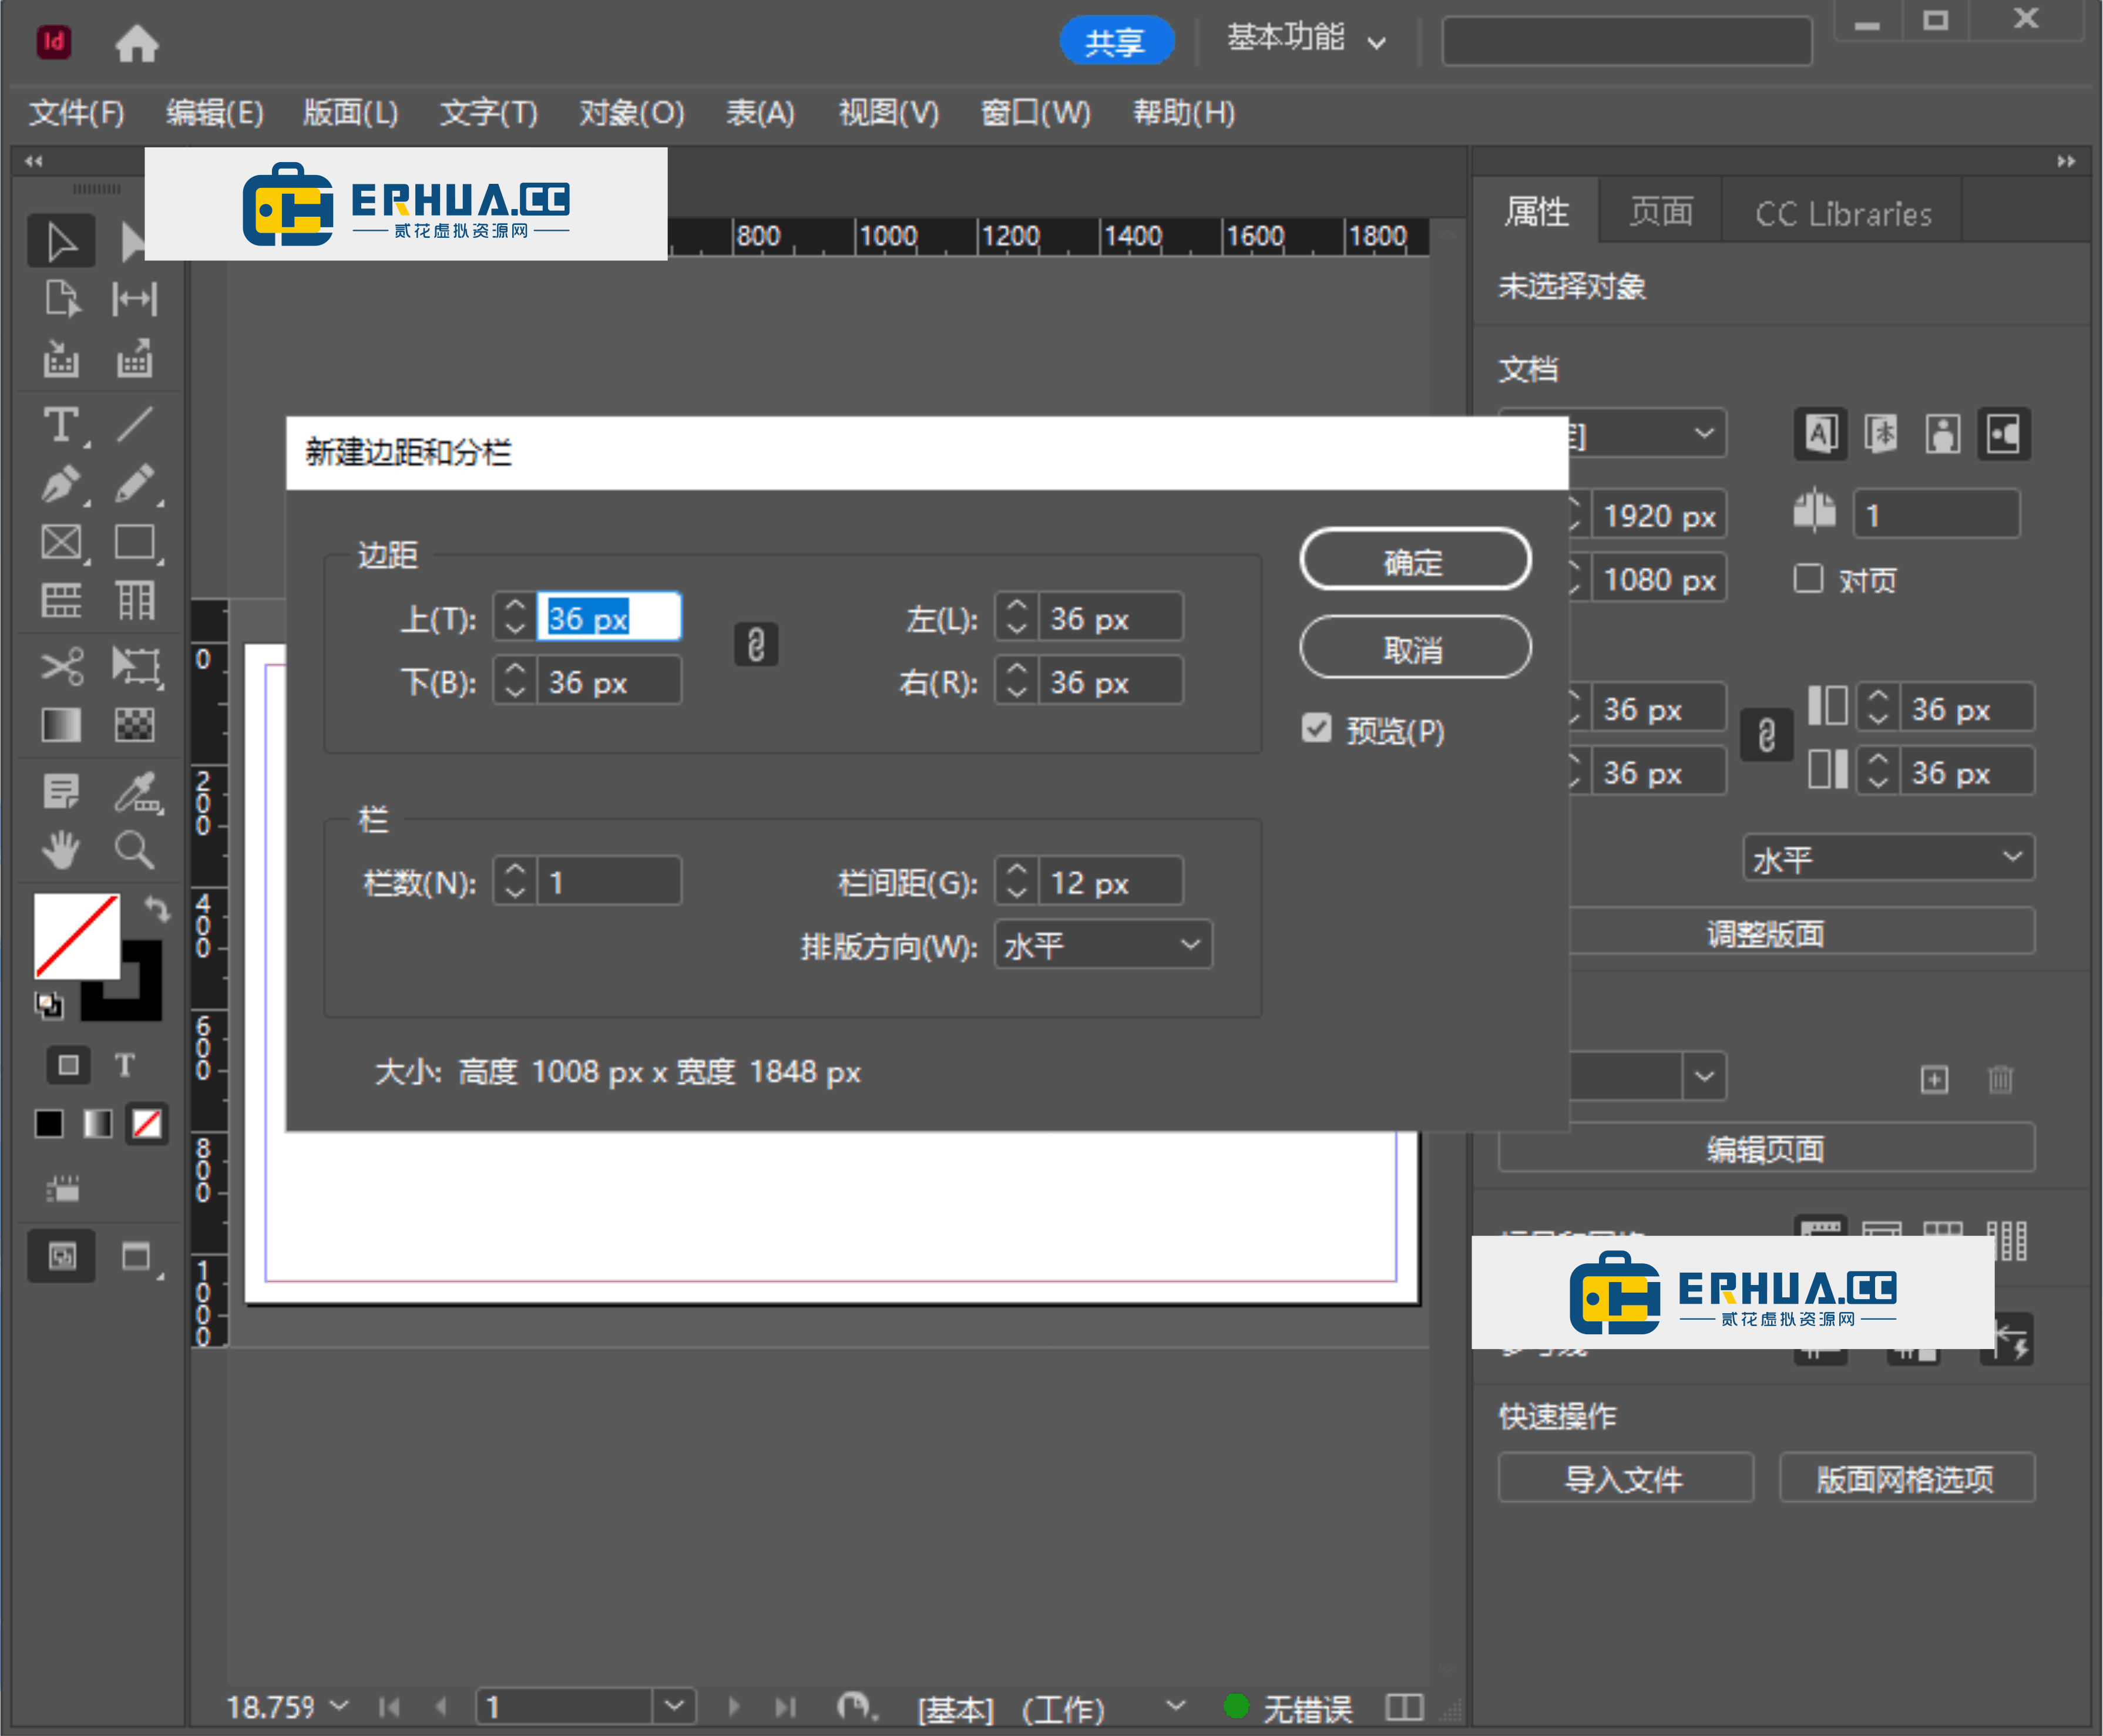Click 取消 button
Viewport: 2103px width, 1736px height.
click(x=1415, y=648)
